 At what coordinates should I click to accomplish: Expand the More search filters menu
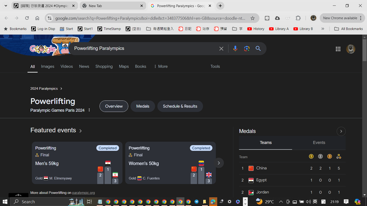(x=161, y=66)
